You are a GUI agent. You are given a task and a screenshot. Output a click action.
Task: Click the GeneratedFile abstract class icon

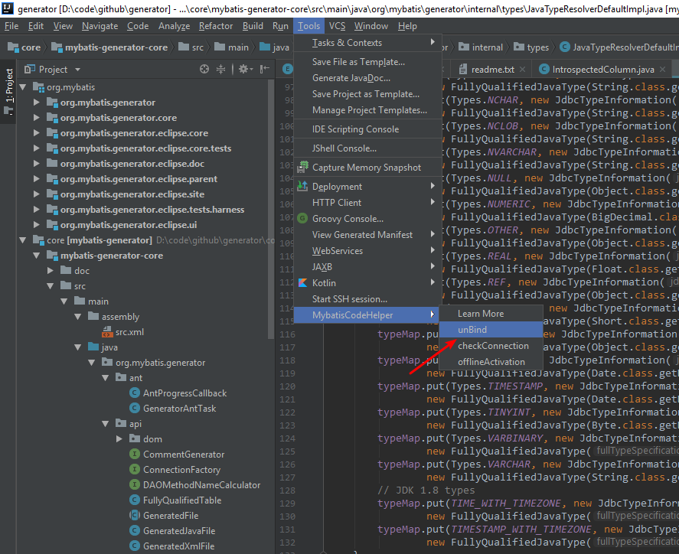point(135,515)
